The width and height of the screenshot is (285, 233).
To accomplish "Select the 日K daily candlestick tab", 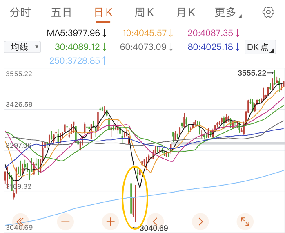I will click(103, 13).
